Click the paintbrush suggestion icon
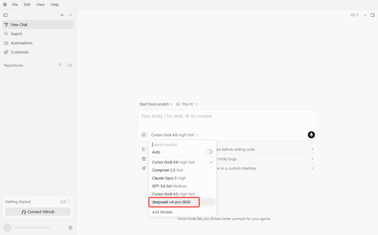Image resolution: width=378 pixels, height=235 pixels. [x=144, y=168]
